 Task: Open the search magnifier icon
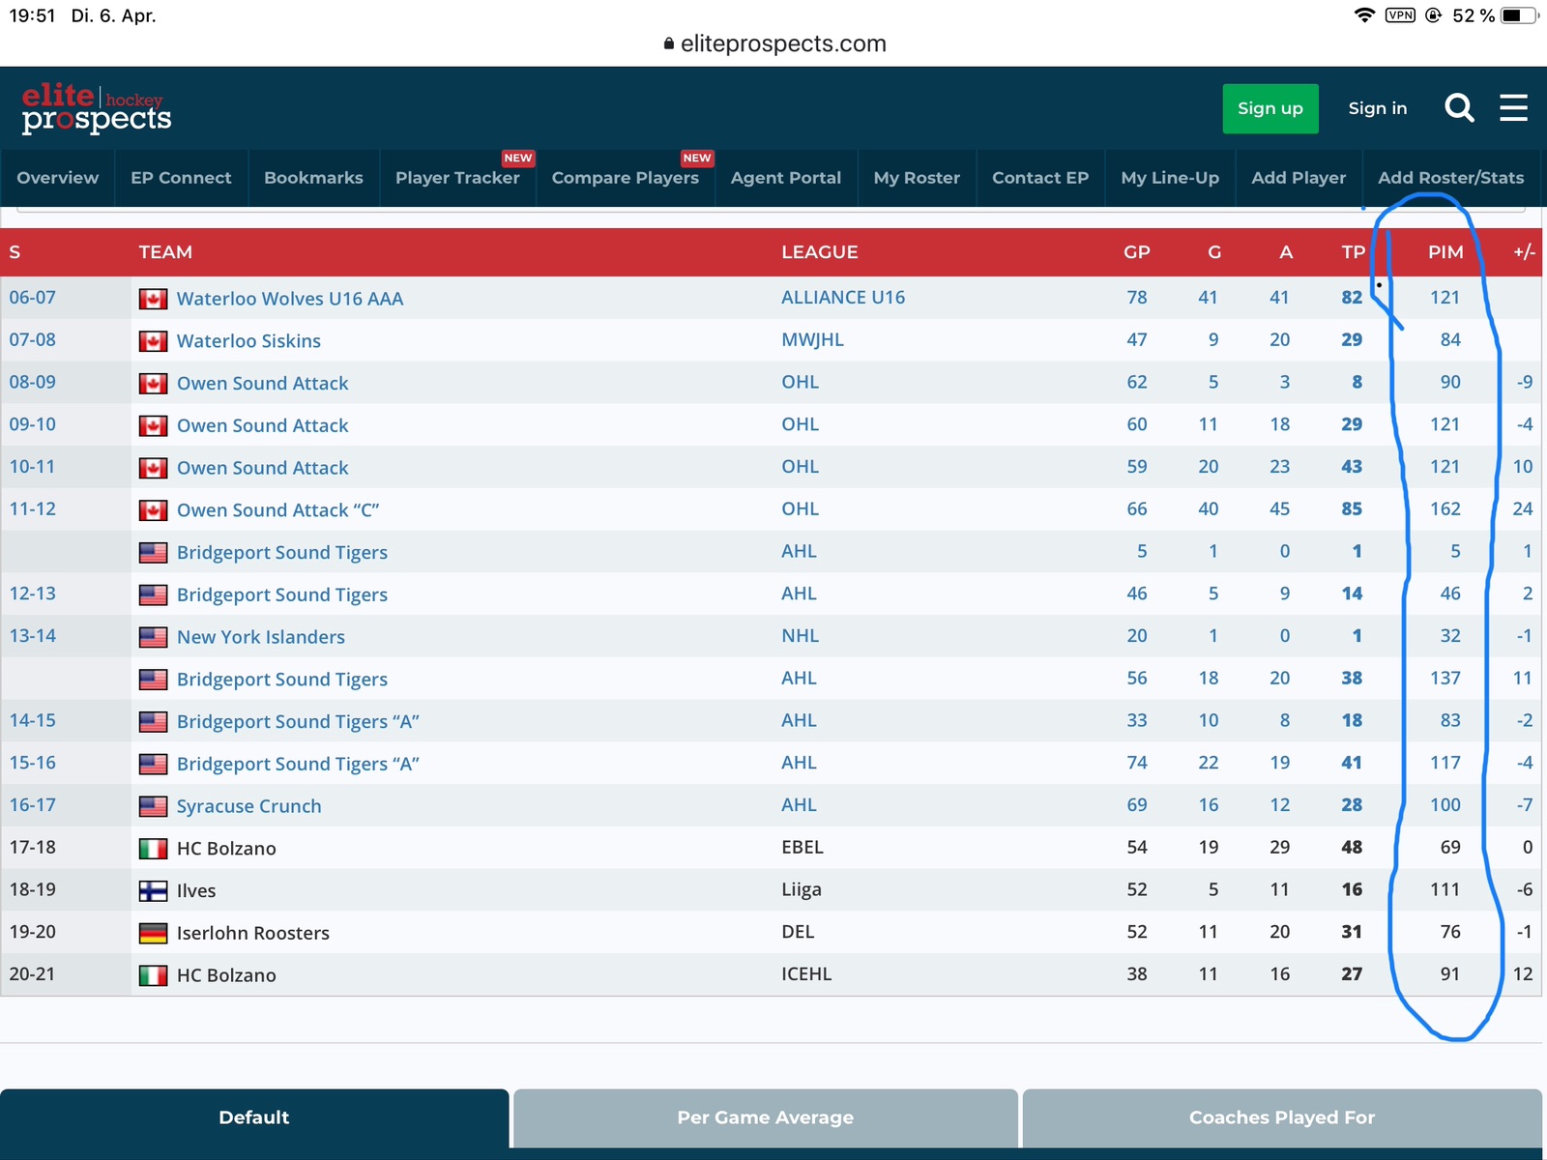[x=1459, y=108]
